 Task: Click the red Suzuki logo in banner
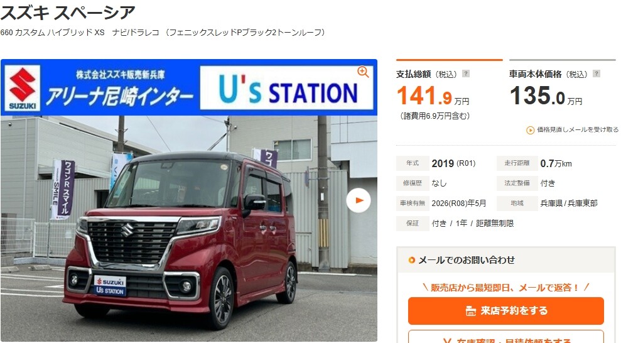(23, 88)
